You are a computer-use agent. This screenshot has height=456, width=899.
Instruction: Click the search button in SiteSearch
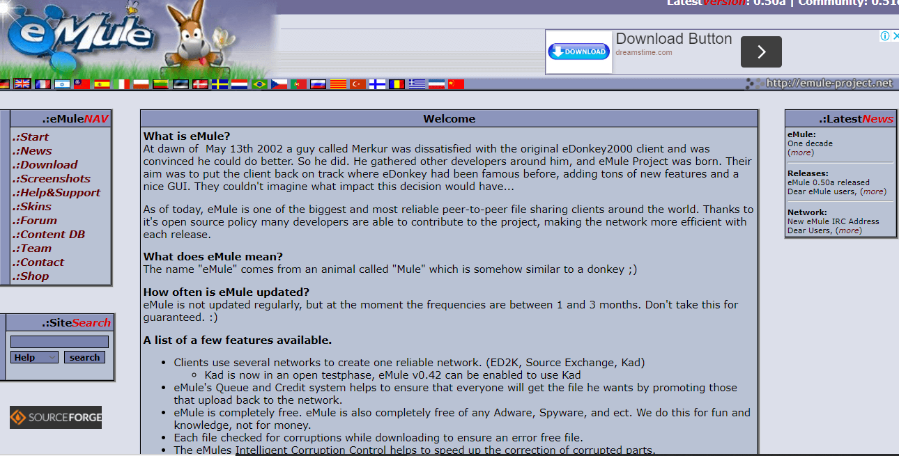(x=84, y=357)
